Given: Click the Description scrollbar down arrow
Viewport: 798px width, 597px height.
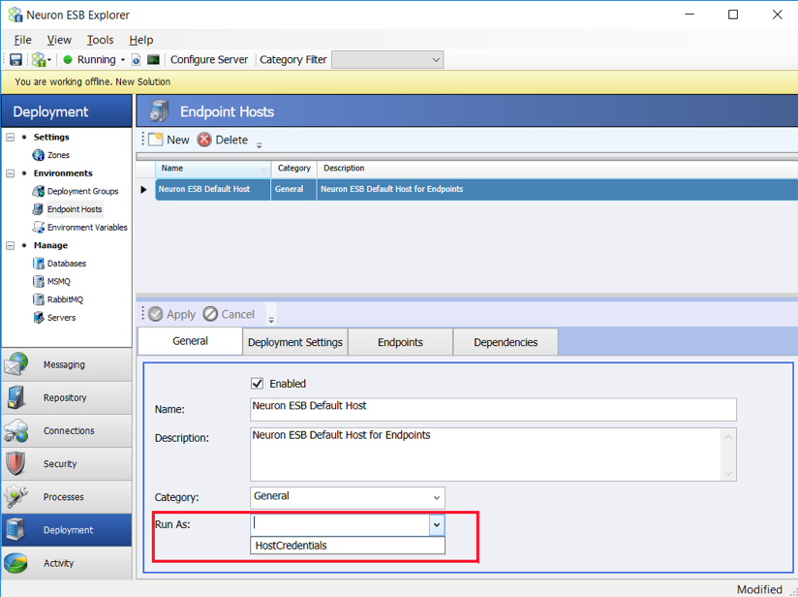Looking at the screenshot, I should 728,474.
